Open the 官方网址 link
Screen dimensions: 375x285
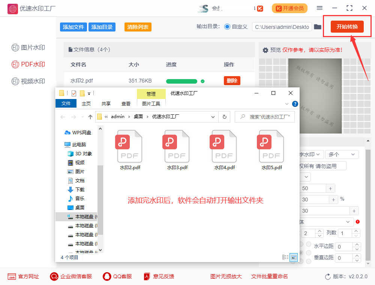tap(23, 277)
